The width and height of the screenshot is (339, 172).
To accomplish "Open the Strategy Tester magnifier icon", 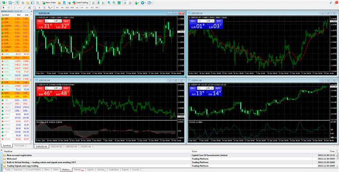I will (x=37, y=3).
